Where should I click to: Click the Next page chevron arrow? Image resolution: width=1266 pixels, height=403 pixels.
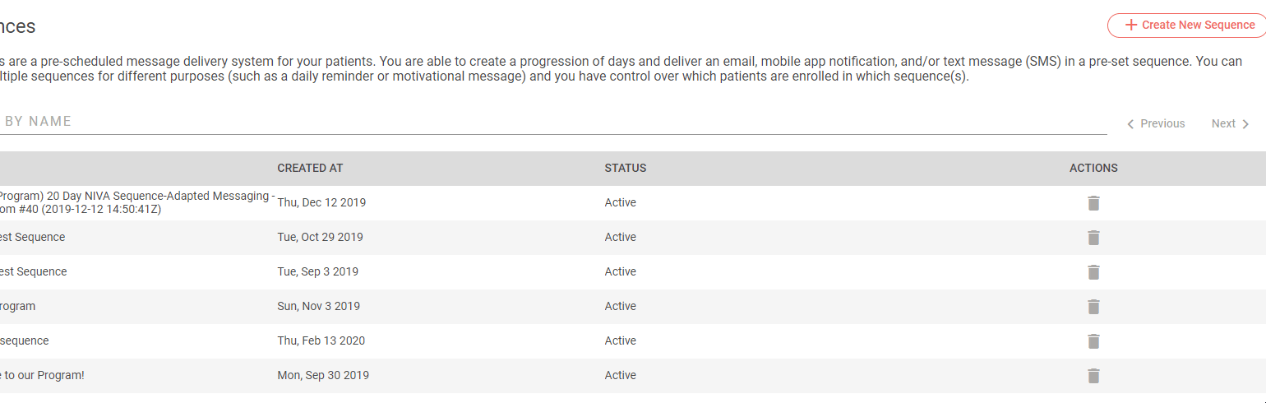pos(1245,124)
